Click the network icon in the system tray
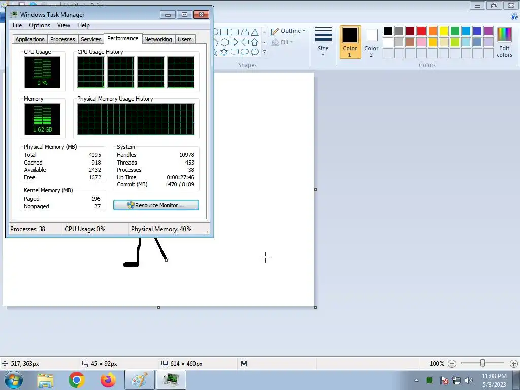The height and width of the screenshot is (390, 520). coord(457,380)
